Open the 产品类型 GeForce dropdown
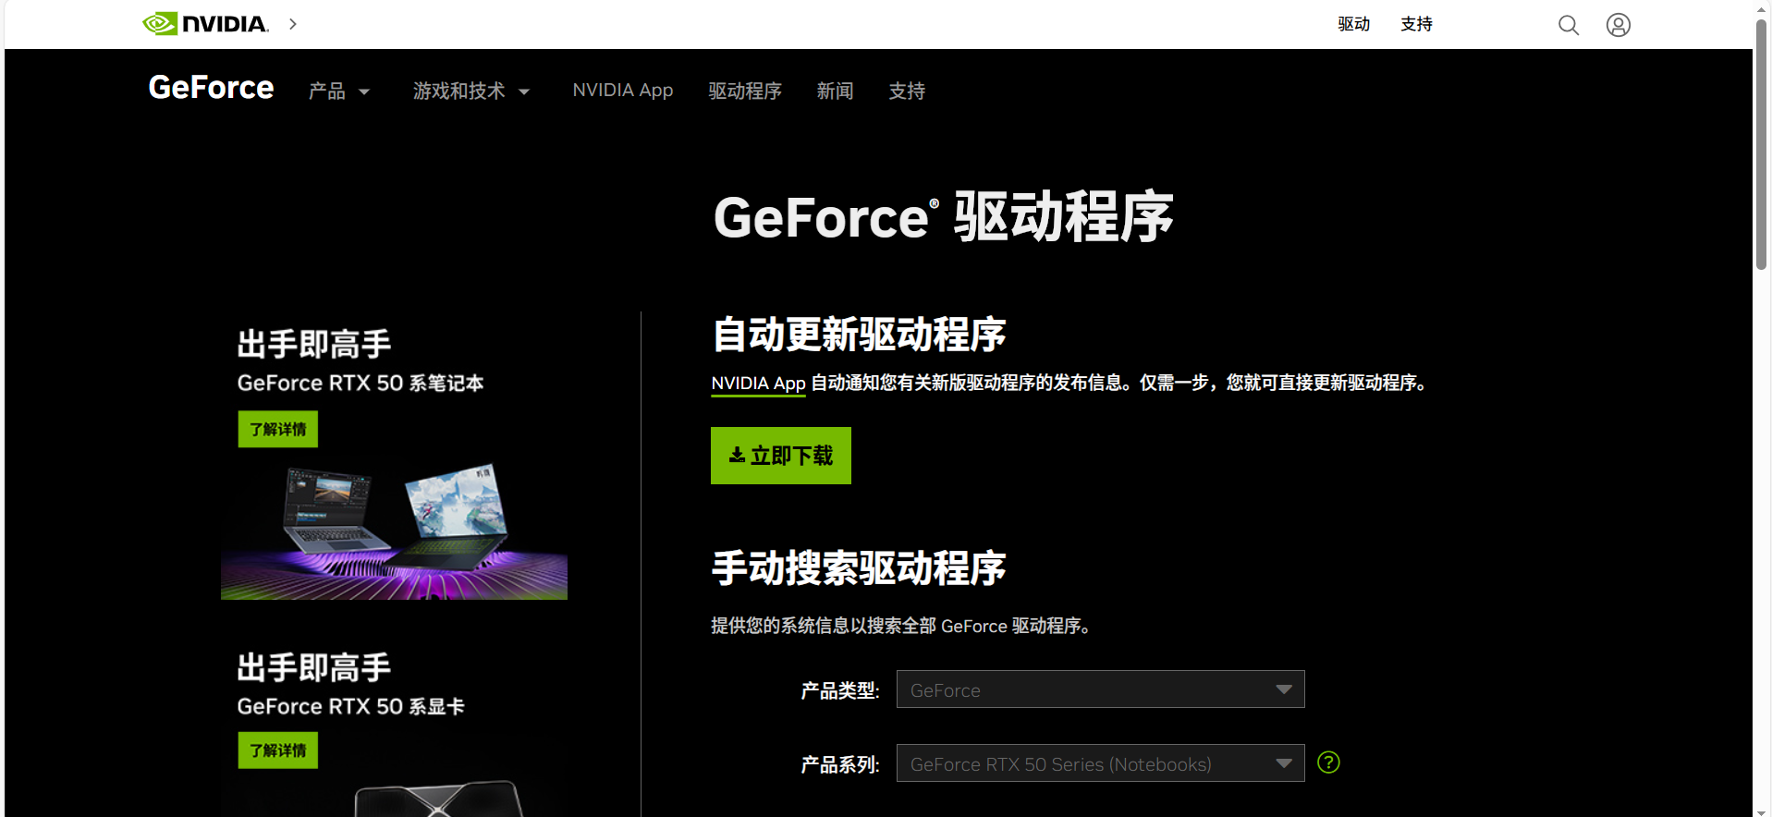The height and width of the screenshot is (817, 1772). (x=1100, y=689)
